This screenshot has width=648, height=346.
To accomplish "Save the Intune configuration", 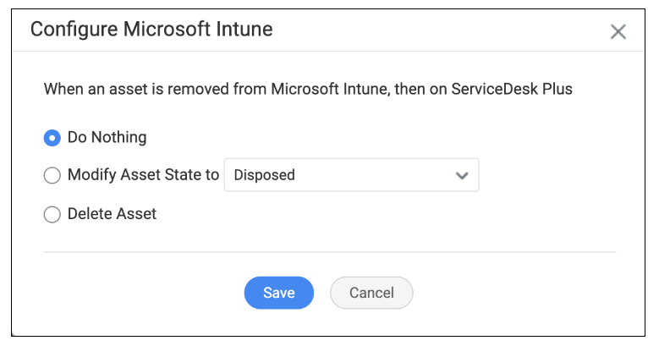I will [x=279, y=293].
